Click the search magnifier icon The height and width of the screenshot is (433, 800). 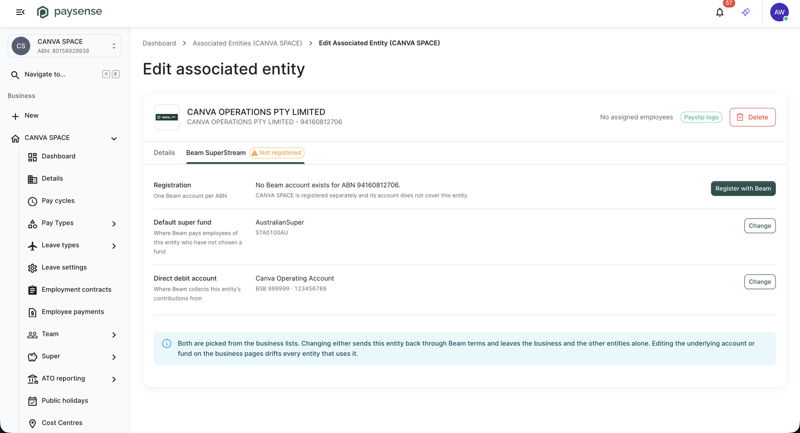15,75
